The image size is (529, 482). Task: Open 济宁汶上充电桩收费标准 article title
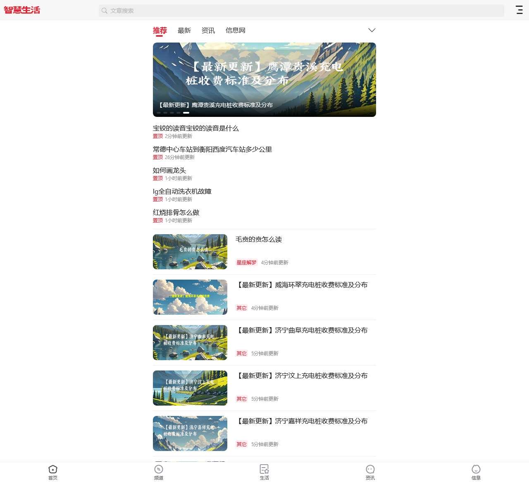[x=302, y=376]
